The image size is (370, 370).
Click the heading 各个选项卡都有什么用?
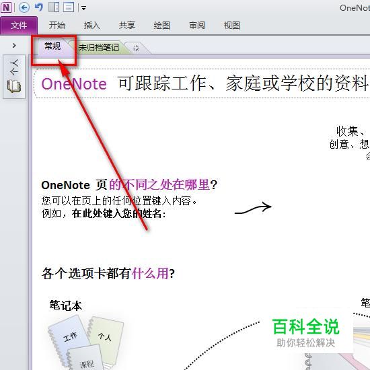tap(108, 274)
